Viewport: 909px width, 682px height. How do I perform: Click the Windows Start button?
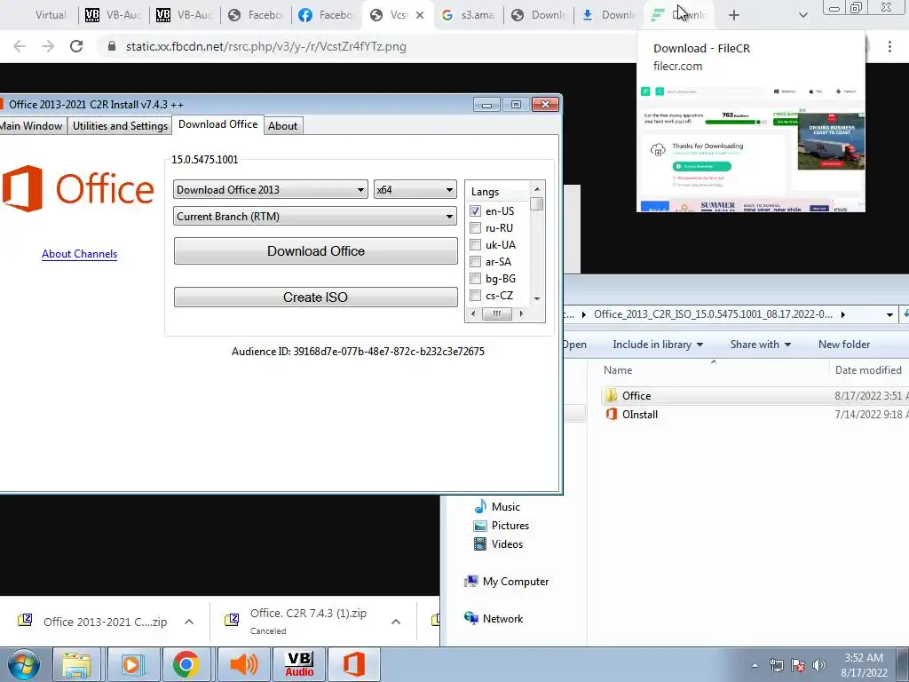point(23,664)
